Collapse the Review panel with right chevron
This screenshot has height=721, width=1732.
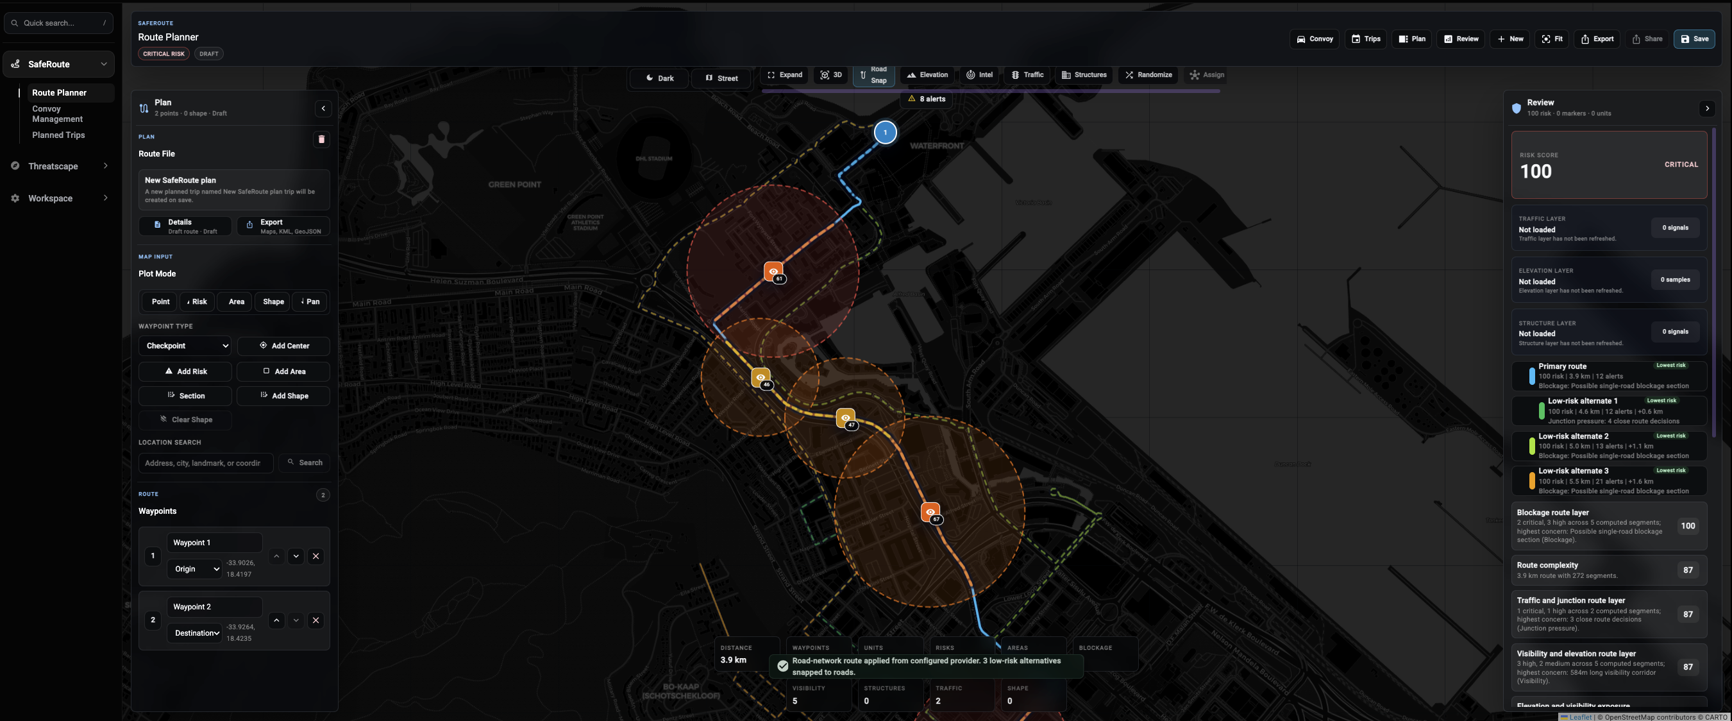[1706, 108]
